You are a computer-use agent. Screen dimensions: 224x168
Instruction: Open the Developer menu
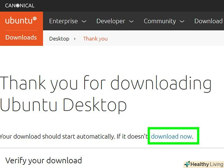pyautogui.click(x=111, y=21)
